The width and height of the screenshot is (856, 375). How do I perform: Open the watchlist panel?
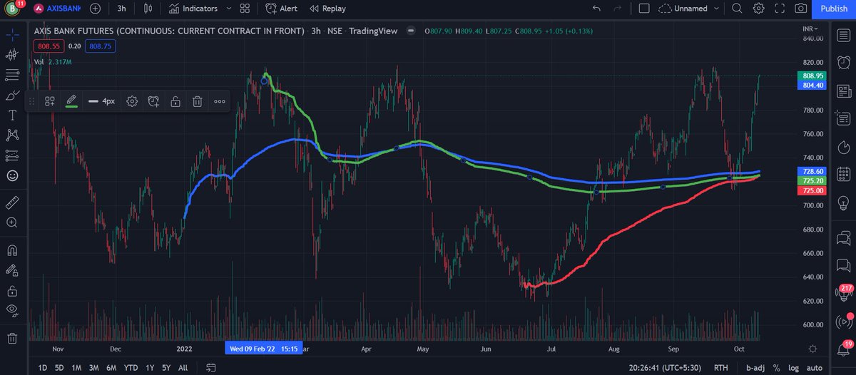click(843, 35)
